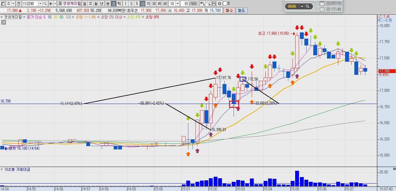Click the 최저 16,100 (14:54) low label

pyautogui.click(x=24, y=148)
